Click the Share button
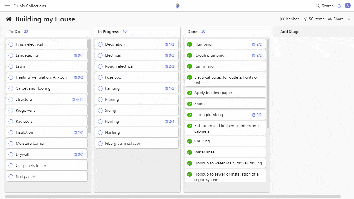The width and height of the screenshot is (354, 199). pos(335,19)
